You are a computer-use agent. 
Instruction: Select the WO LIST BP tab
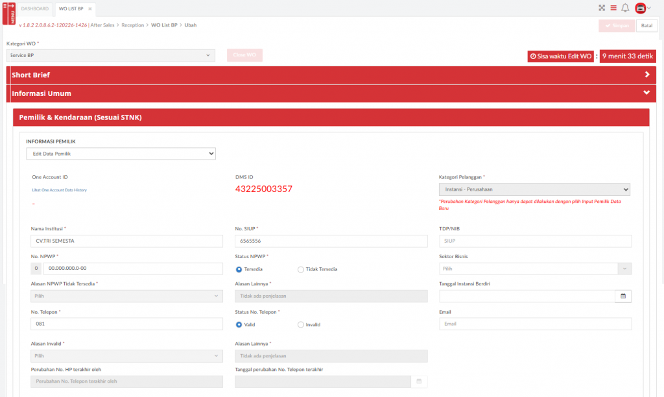(x=70, y=9)
